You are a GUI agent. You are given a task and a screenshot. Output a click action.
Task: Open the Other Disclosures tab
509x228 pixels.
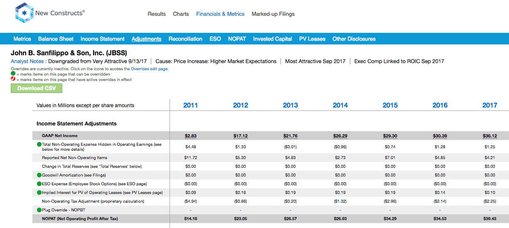[354, 39]
